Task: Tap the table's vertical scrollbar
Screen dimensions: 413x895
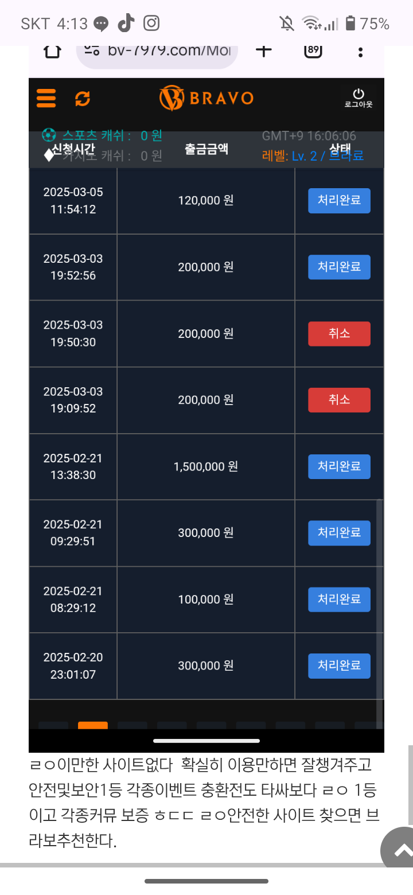Action: (379, 614)
